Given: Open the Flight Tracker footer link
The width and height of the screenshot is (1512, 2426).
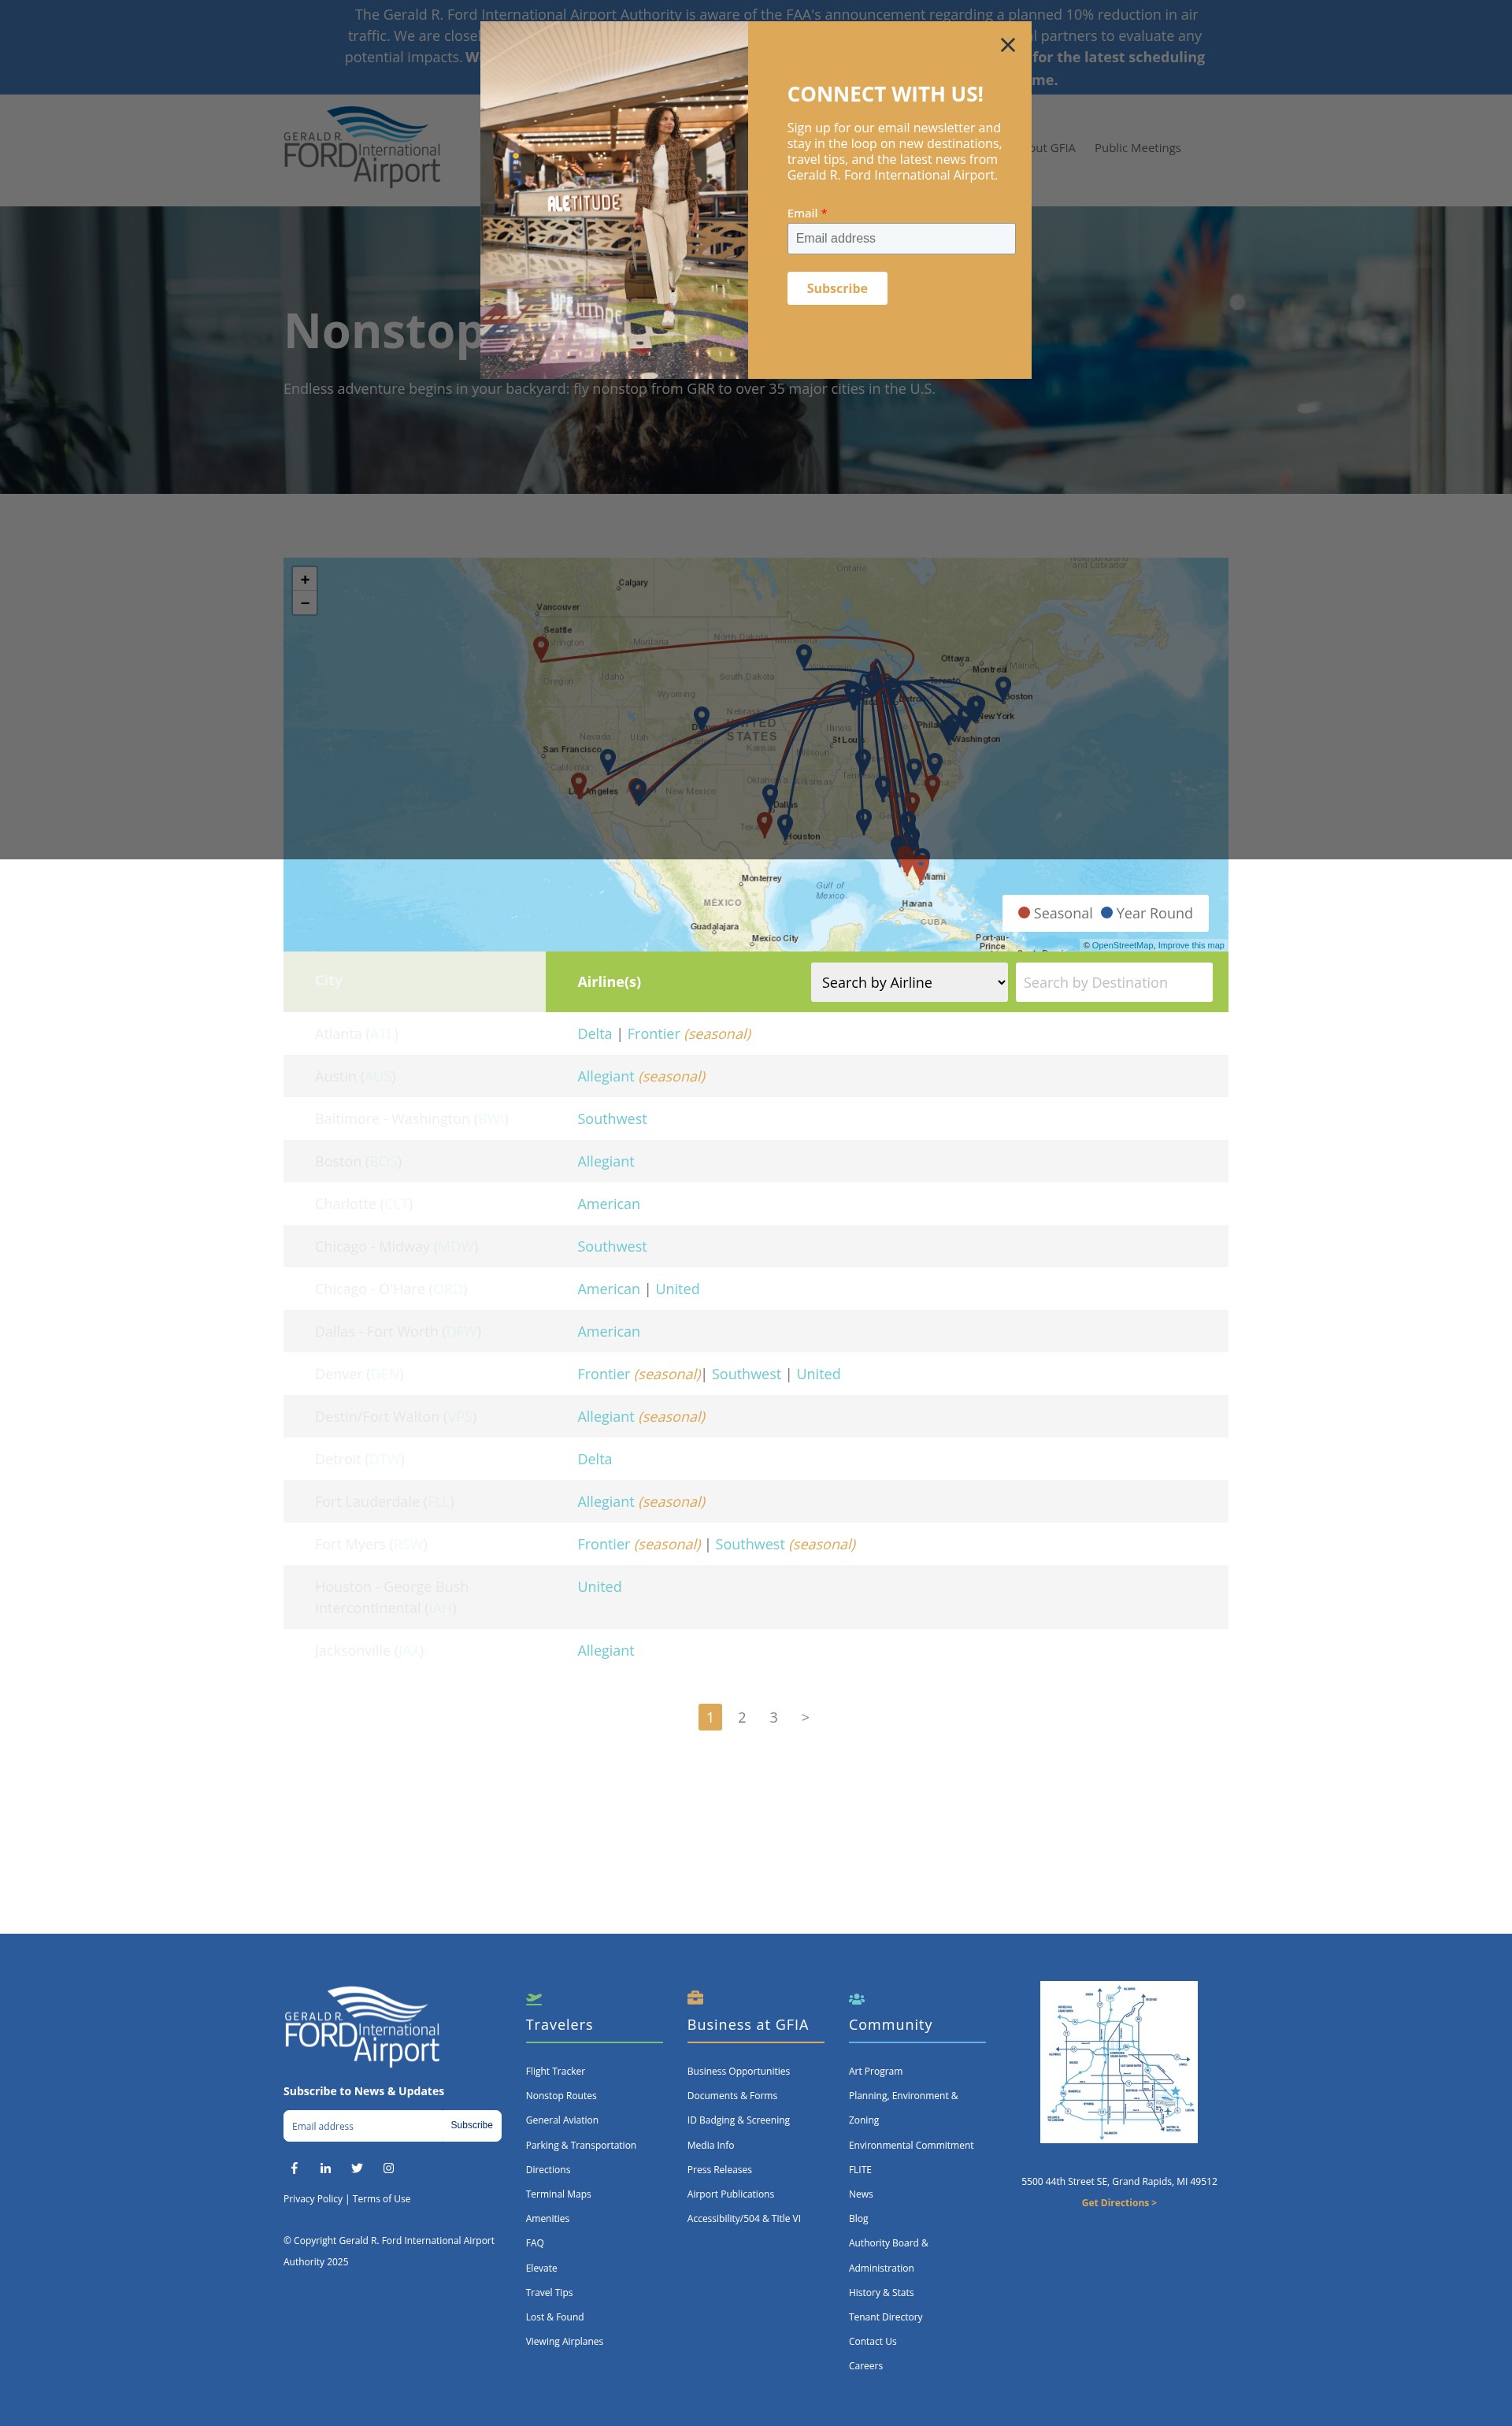Looking at the screenshot, I should [x=555, y=2071].
